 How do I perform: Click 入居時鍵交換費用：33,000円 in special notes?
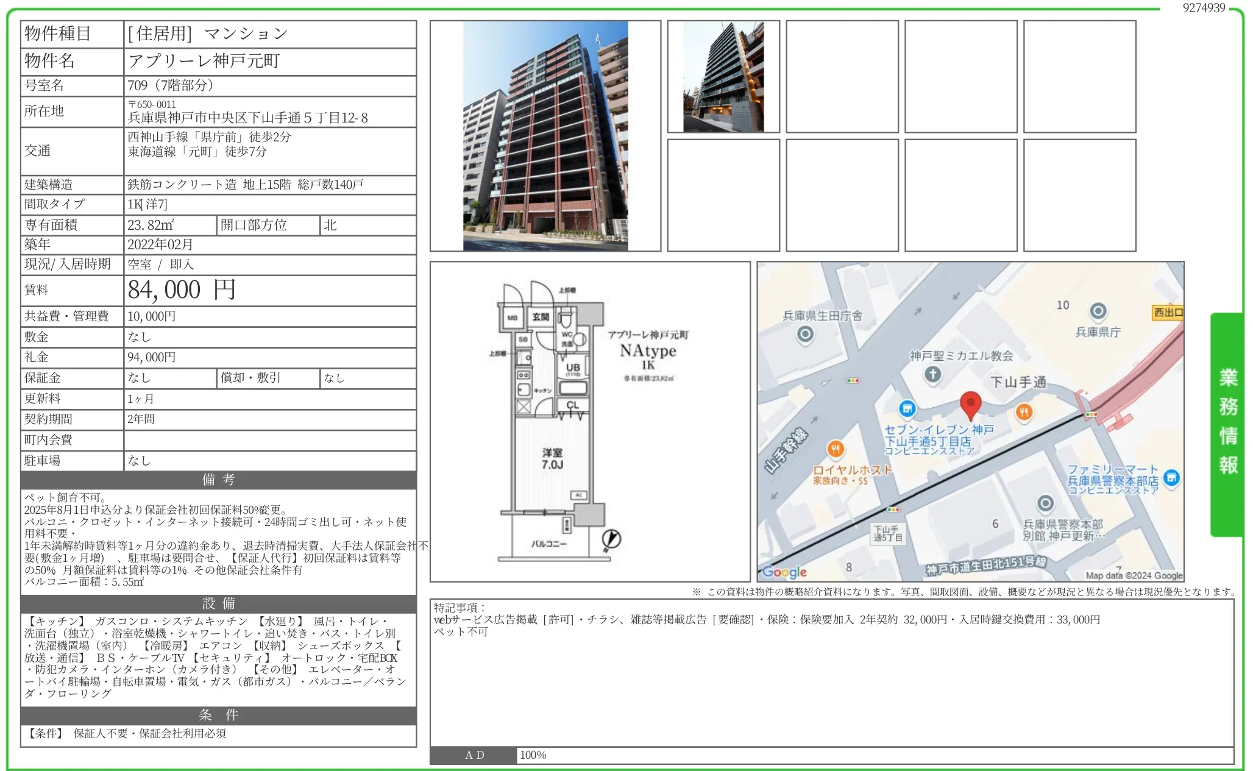1029,620
